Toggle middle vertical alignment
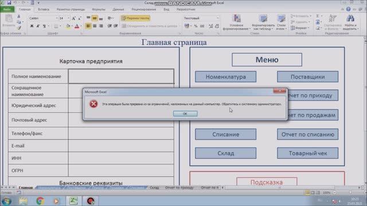The width and height of the screenshot is (367, 206). click(x=95, y=18)
